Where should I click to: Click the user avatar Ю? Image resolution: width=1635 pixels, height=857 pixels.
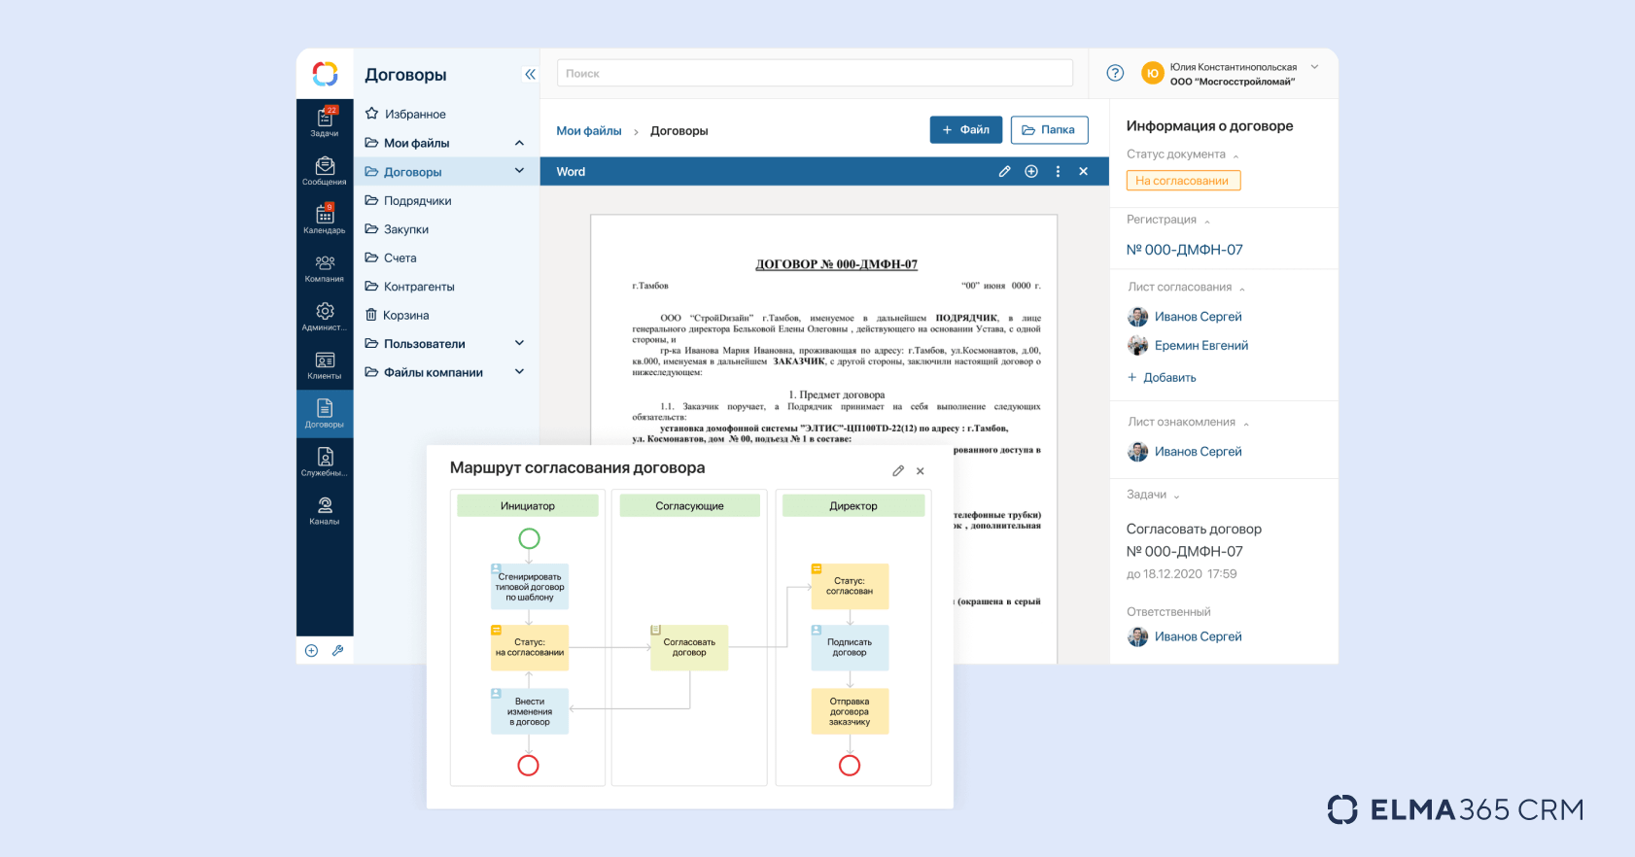click(x=1152, y=73)
